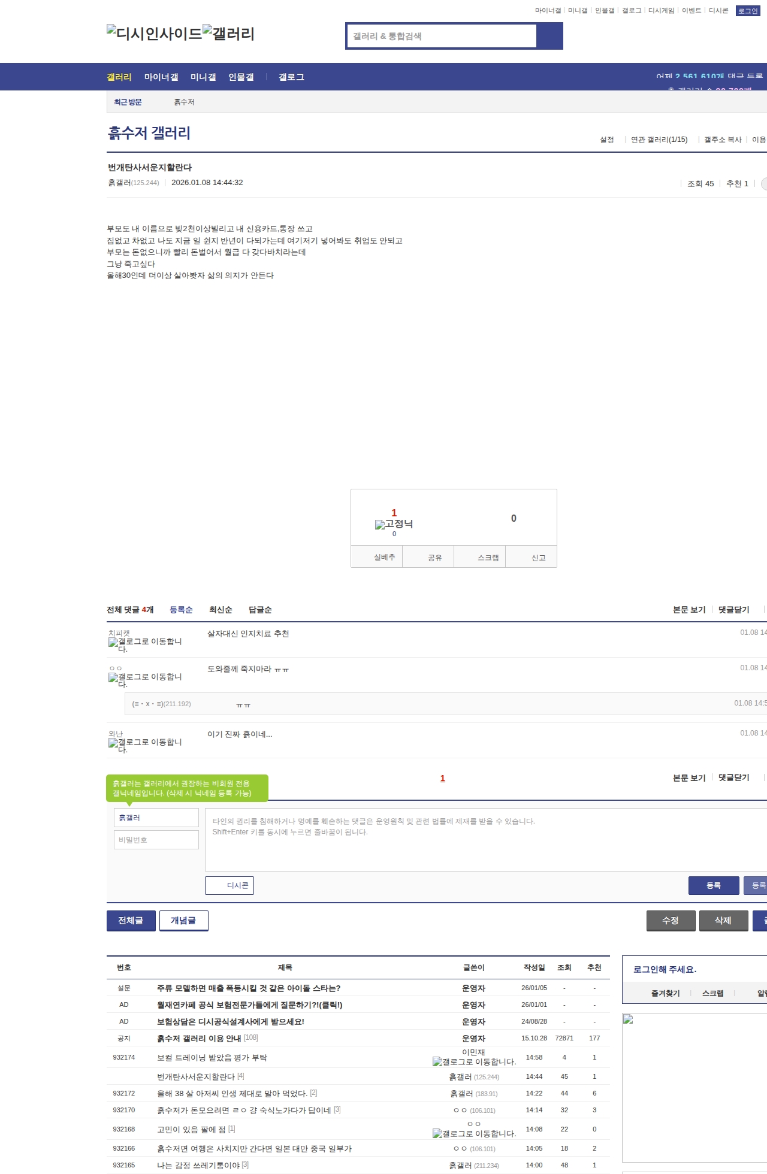Open 마이너갤 tab in blue navigation bar
Viewport: 767px width, 1174px height.
click(x=161, y=77)
